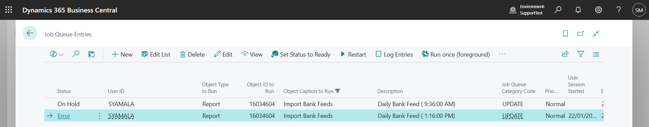Collapse the page with the shrink arrows
Viewport: 649px width, 127px height.
tap(596, 34)
